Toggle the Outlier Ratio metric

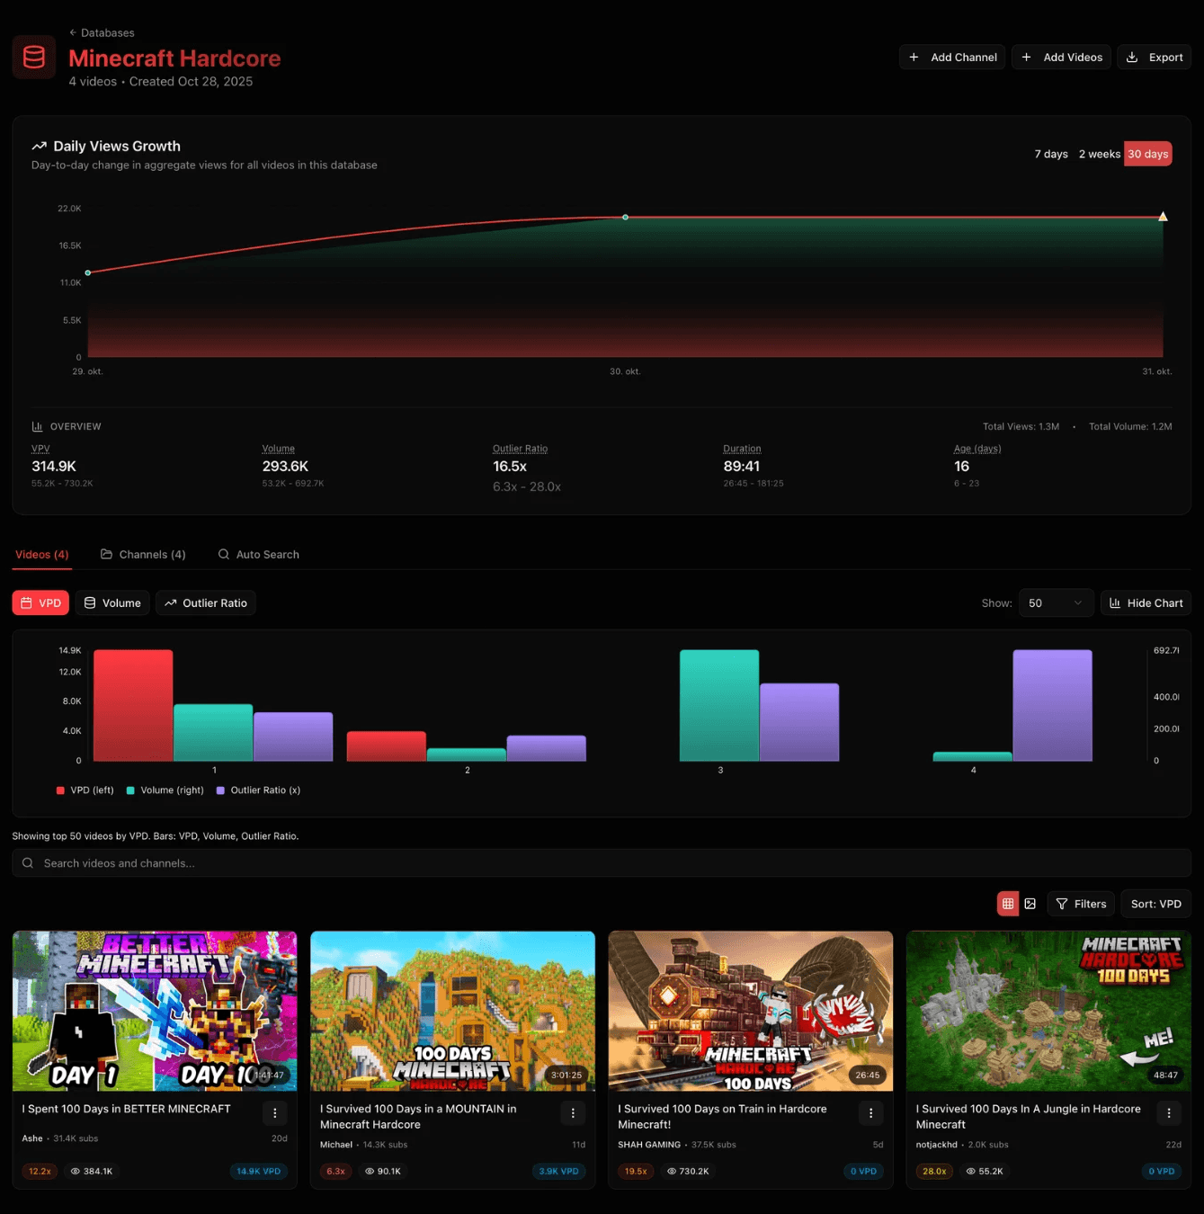tap(205, 603)
